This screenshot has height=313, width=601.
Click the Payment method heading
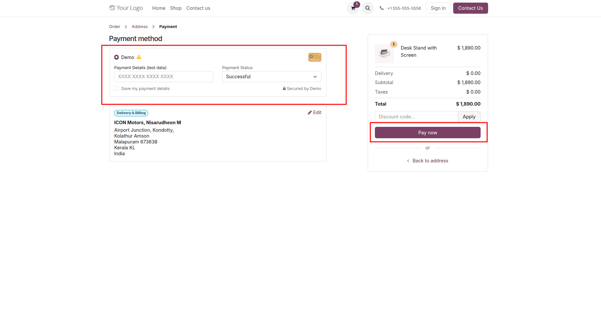(136, 38)
